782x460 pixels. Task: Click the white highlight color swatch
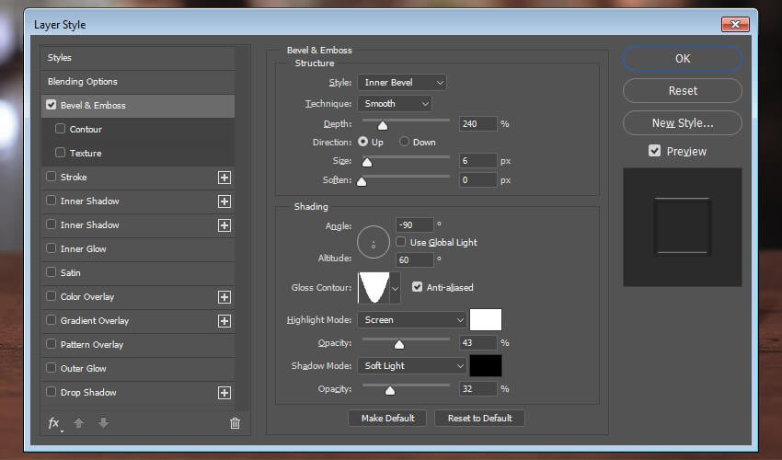[486, 320]
